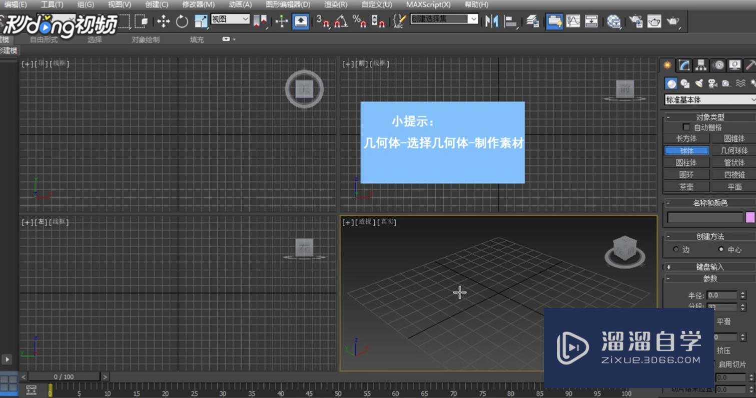Select Cameras category icon
The height and width of the screenshot is (398, 756).
[713, 83]
